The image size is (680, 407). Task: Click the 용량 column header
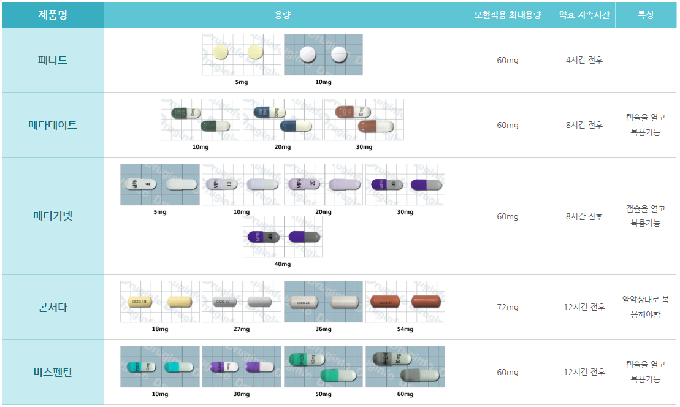[283, 15]
